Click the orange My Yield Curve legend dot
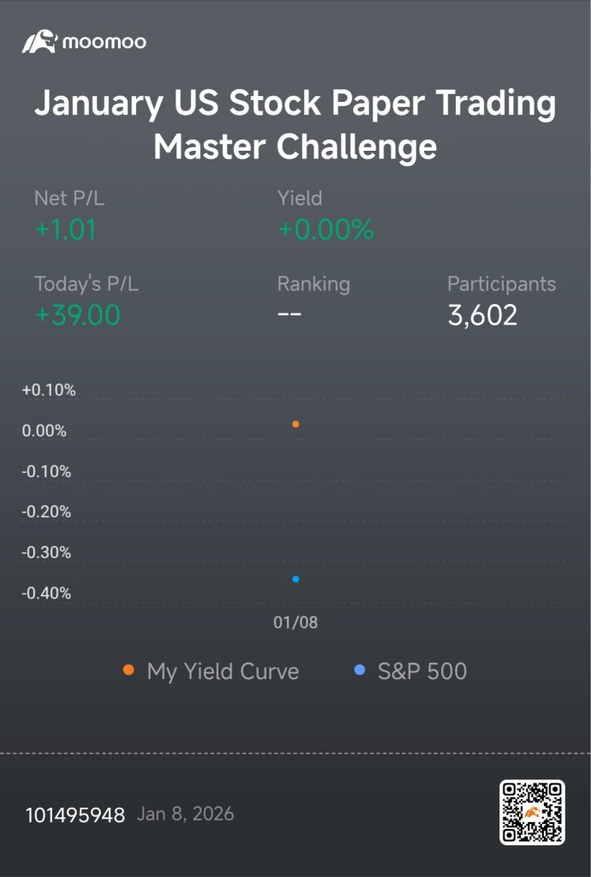 (128, 670)
